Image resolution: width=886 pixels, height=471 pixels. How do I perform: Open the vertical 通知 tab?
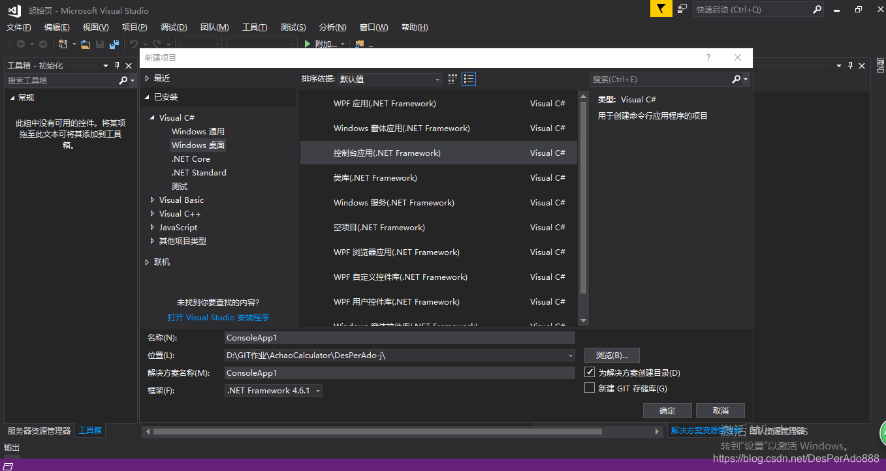point(879,65)
